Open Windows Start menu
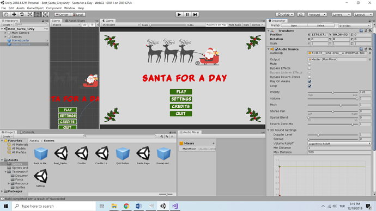The width and height of the screenshot is (376, 211). (6, 206)
